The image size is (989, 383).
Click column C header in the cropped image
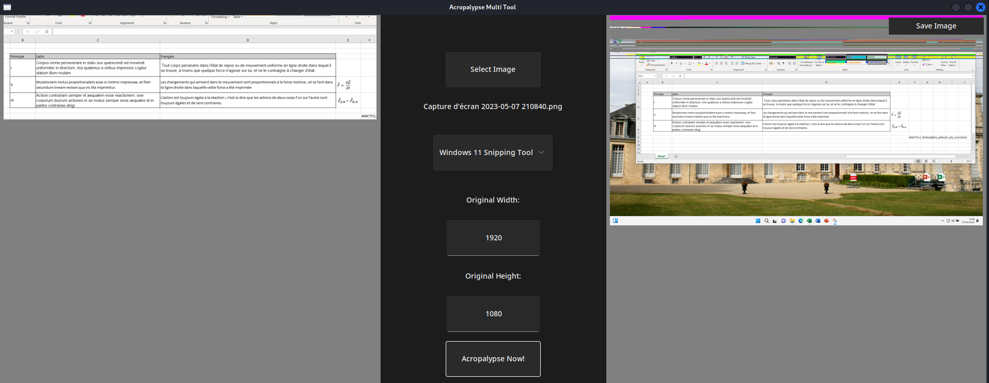(x=98, y=40)
